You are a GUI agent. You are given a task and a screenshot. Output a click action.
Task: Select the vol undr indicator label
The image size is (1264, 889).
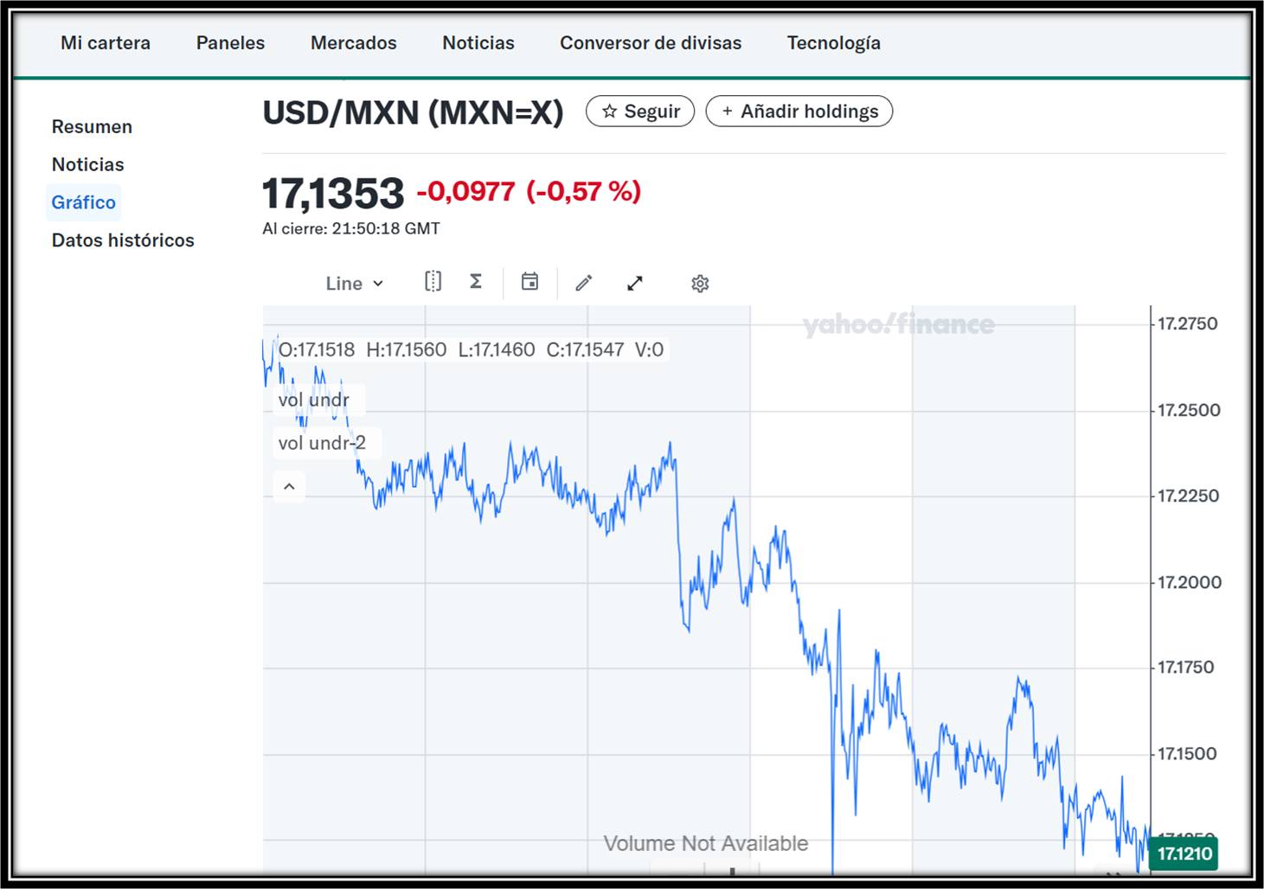(x=313, y=400)
